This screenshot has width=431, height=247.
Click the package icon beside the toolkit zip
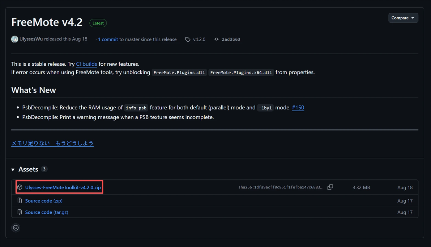(20, 187)
